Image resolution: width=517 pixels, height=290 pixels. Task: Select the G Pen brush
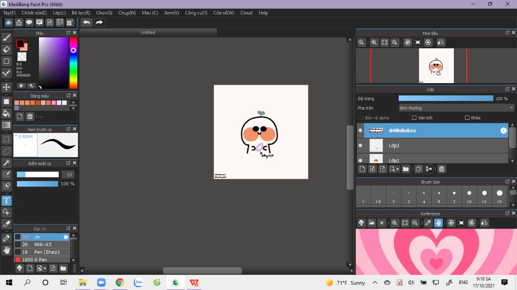point(42,259)
